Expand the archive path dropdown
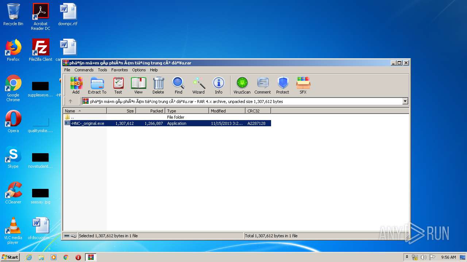 [x=405, y=102]
